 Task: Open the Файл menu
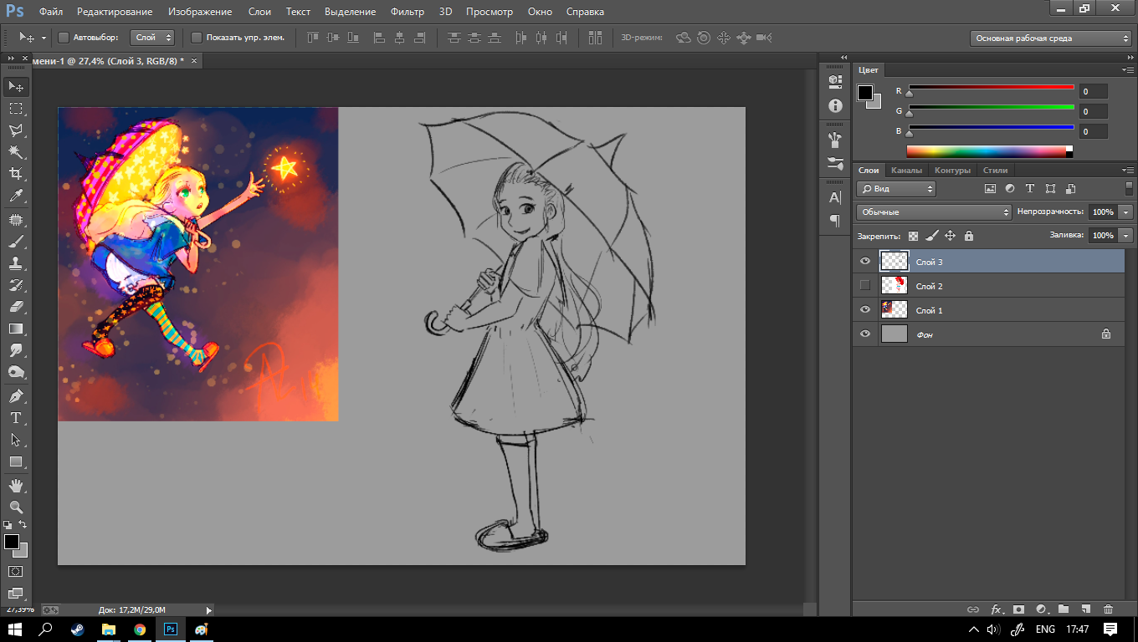pyautogui.click(x=50, y=12)
